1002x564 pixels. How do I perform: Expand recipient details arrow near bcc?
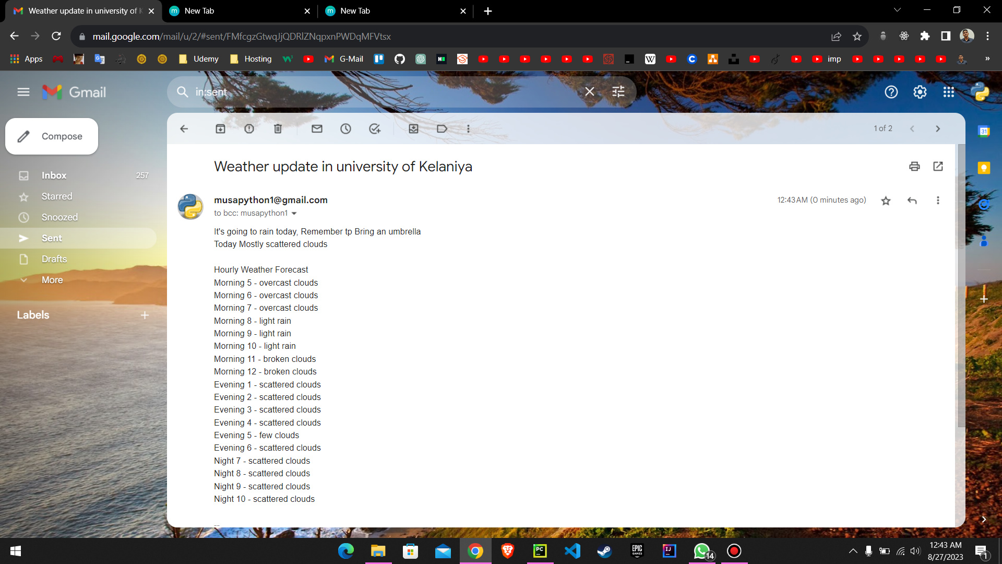(x=294, y=214)
